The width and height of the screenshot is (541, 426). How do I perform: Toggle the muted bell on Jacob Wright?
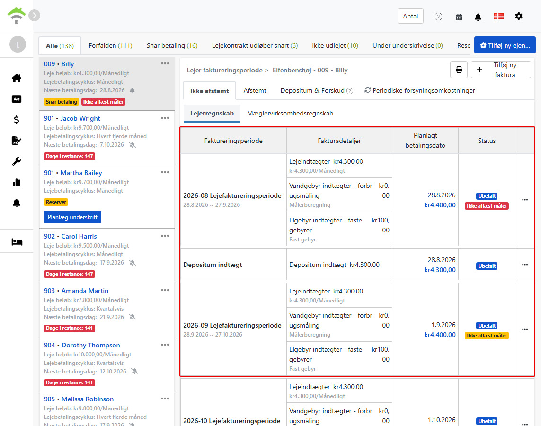[x=132, y=145]
